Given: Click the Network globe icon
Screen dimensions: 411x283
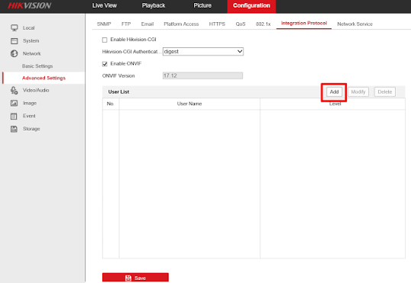Looking at the screenshot, I should 15,53.
